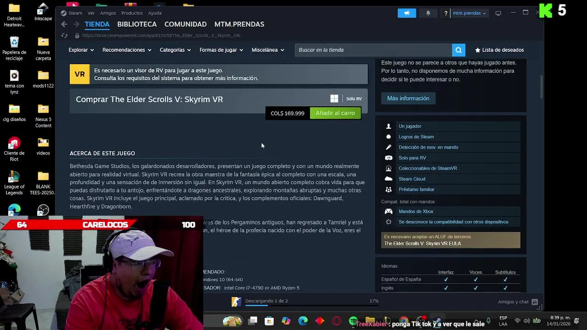Screen dimensions: 587x330
Task: Open the Inkscape desktop shortcut
Action: point(43,12)
